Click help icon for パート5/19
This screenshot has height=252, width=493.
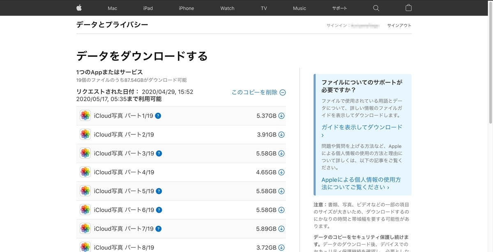[x=159, y=191]
